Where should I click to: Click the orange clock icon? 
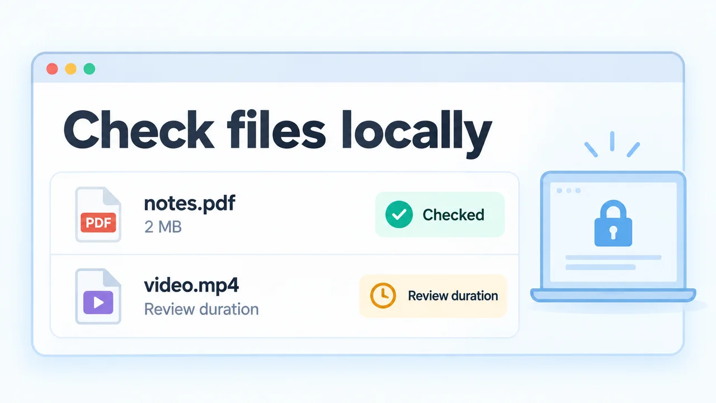383,296
